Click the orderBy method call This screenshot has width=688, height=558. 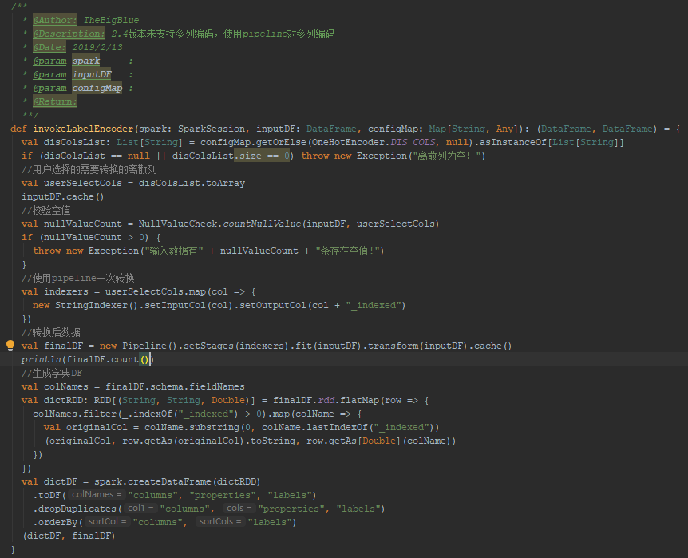[x=57, y=522]
